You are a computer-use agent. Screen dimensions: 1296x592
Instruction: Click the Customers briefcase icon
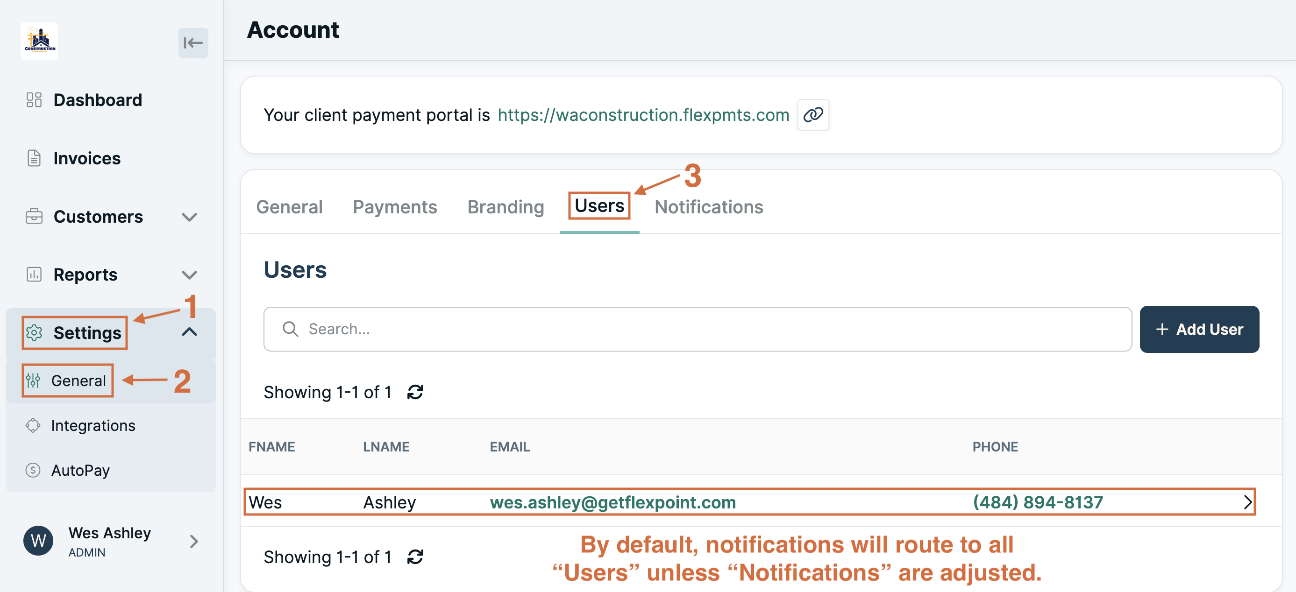click(33, 217)
